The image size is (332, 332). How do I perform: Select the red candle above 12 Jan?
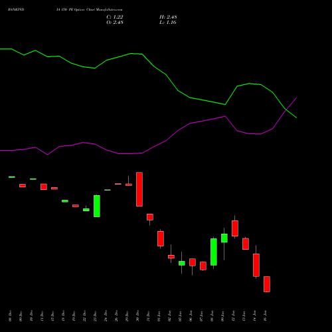235,228
